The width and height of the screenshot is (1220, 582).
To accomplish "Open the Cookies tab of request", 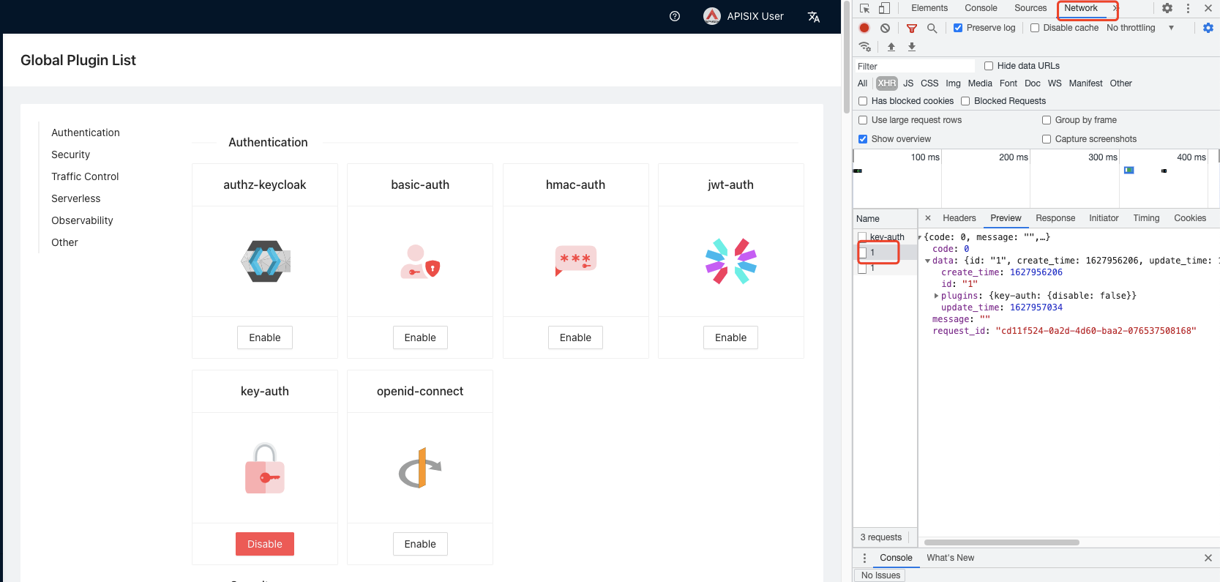I will pos(1190,218).
